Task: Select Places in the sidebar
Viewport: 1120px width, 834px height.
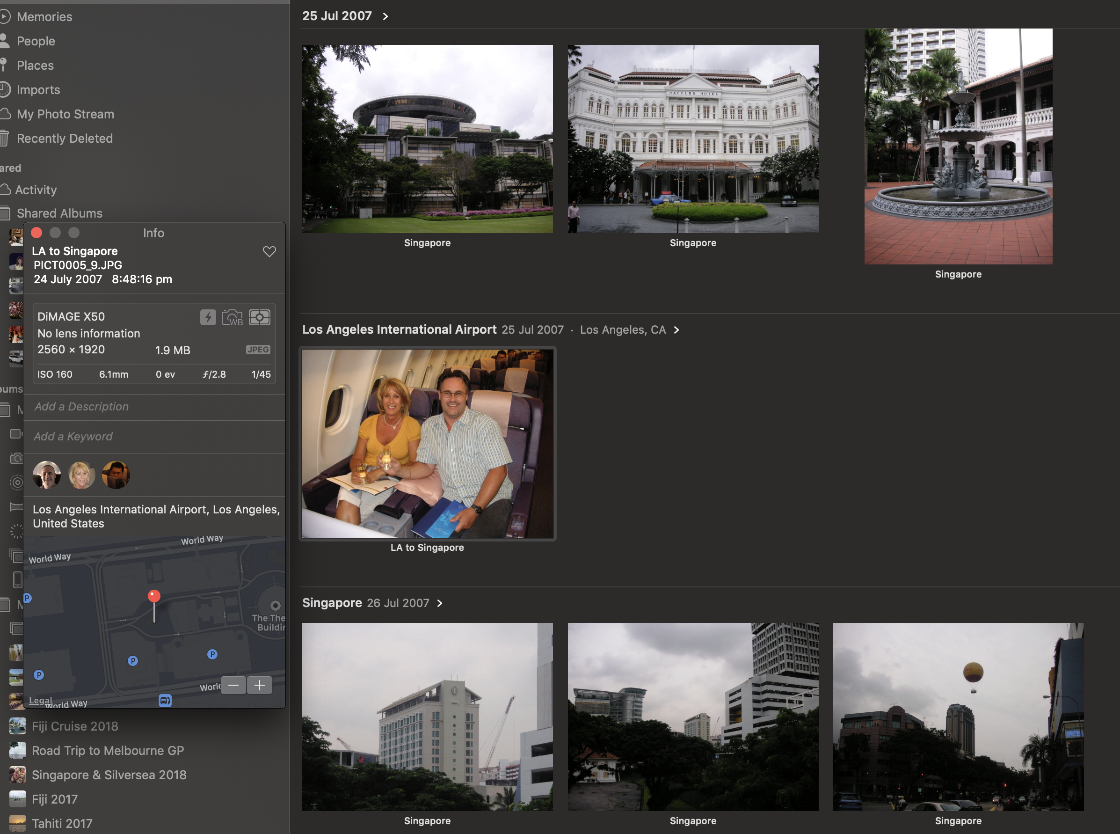Action: coord(35,66)
